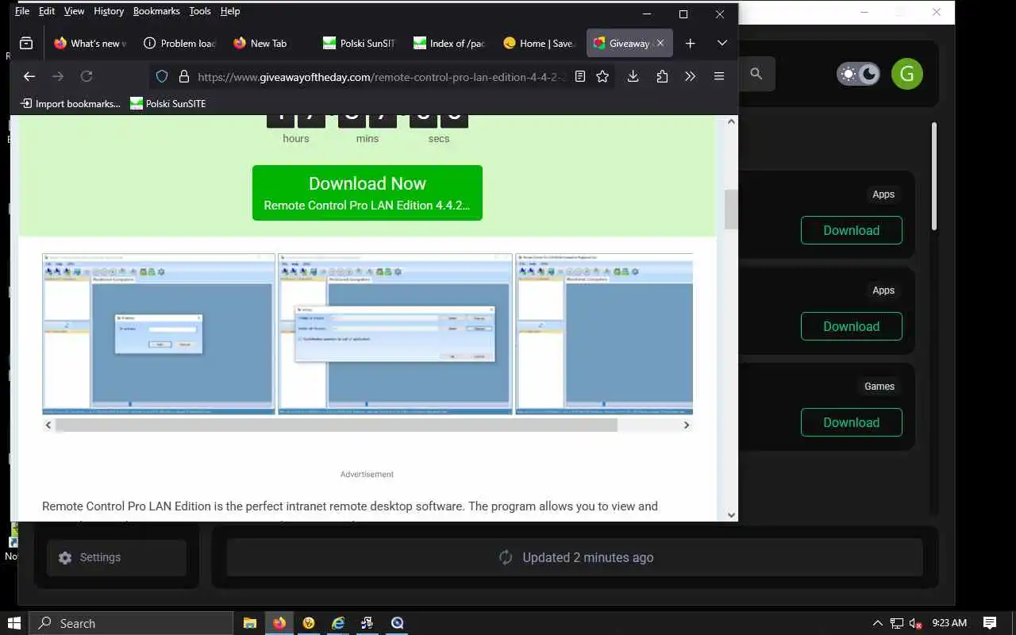The width and height of the screenshot is (1016, 635).
Task: Open Settings in the background app
Action: click(x=117, y=558)
